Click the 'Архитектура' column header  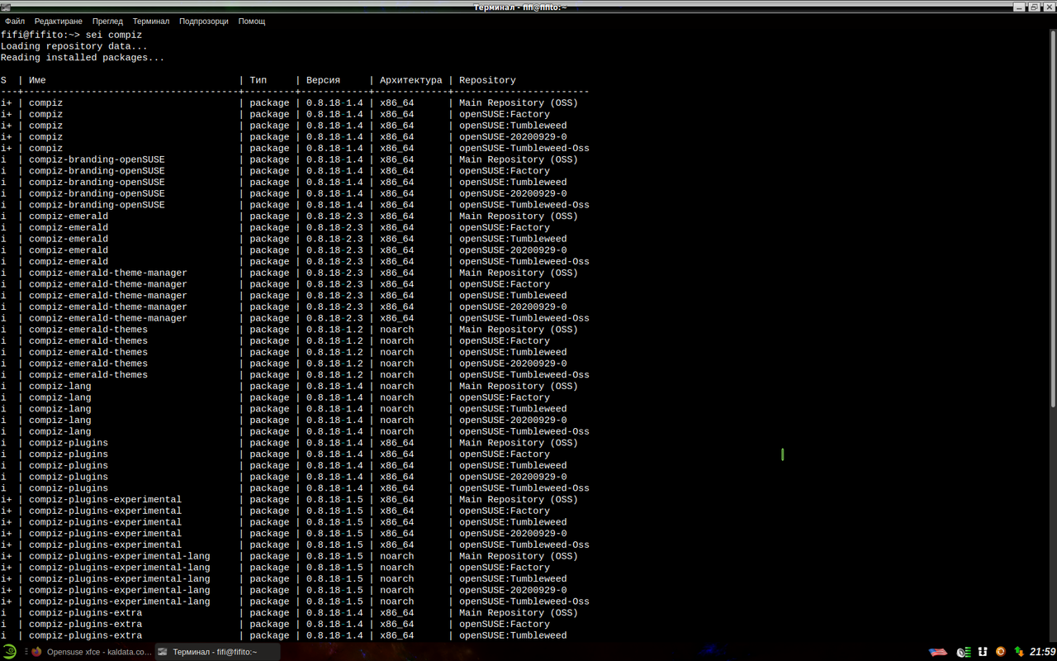(411, 80)
